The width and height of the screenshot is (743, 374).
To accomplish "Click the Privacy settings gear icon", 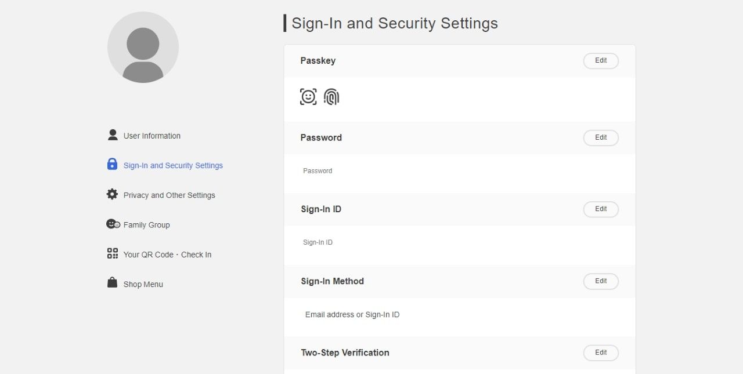I will (113, 194).
